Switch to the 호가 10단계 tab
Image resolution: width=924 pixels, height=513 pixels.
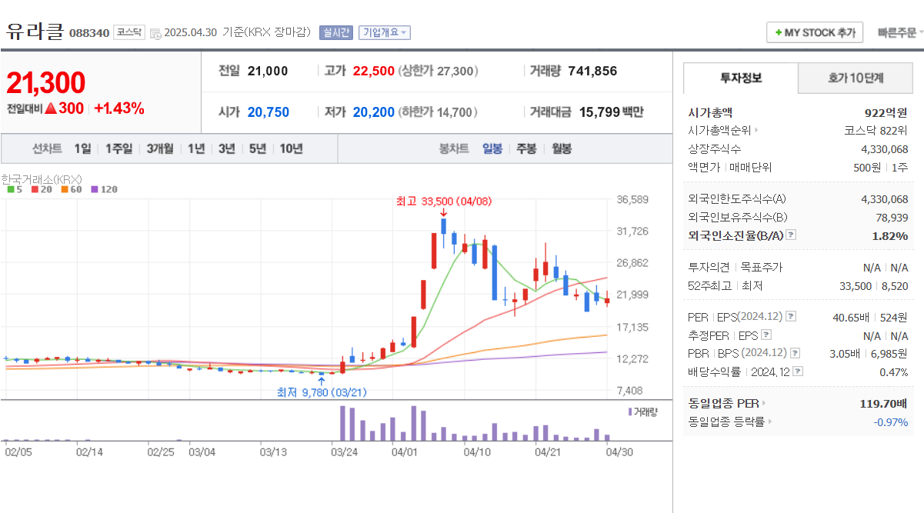tap(855, 78)
